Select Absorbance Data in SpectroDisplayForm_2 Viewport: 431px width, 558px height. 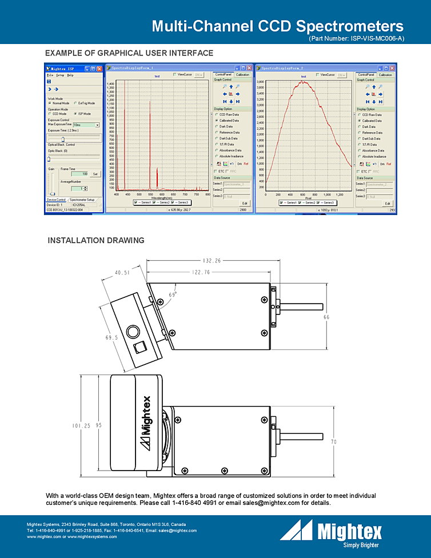[360, 150]
